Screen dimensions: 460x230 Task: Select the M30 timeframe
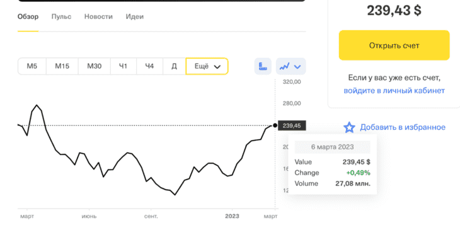94,66
